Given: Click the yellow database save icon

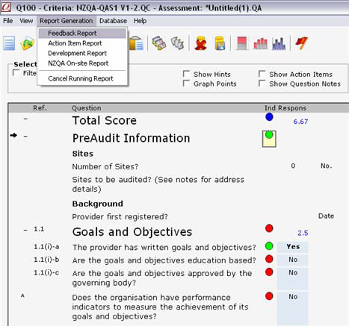Looking at the screenshot, I should [x=220, y=43].
